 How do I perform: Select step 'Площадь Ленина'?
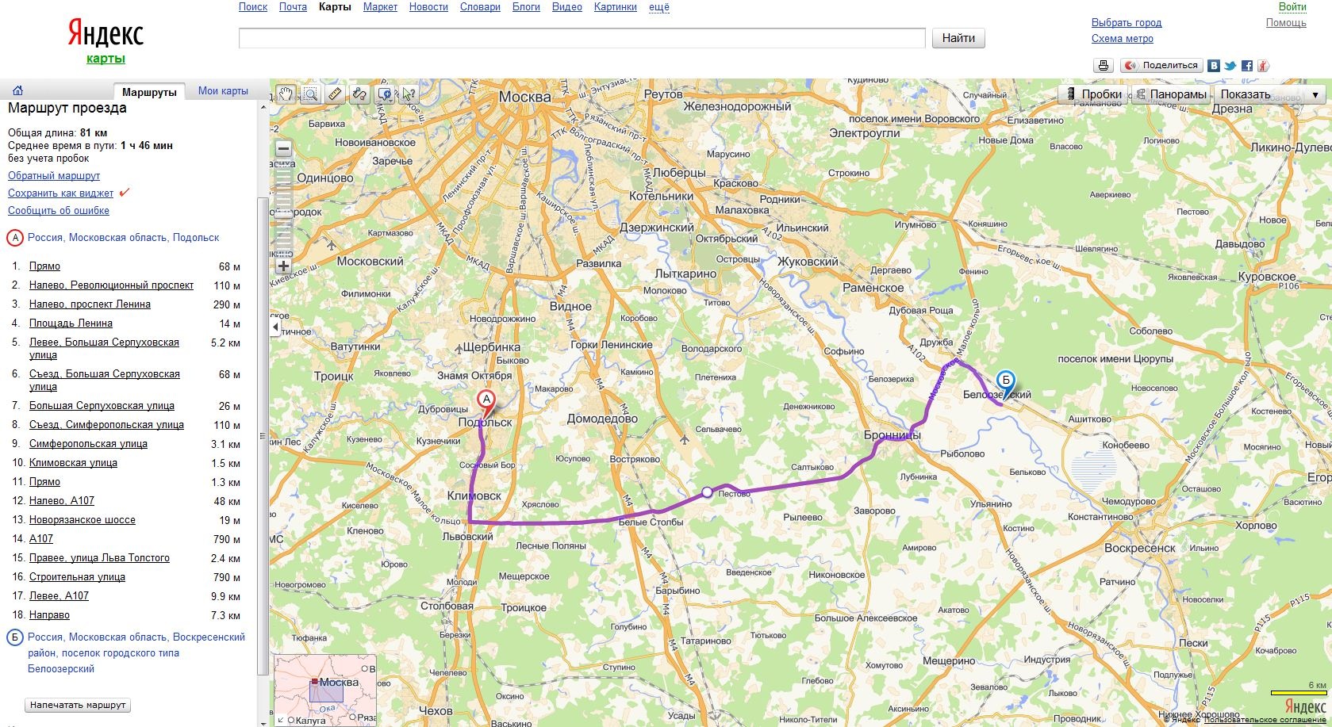[x=71, y=323]
